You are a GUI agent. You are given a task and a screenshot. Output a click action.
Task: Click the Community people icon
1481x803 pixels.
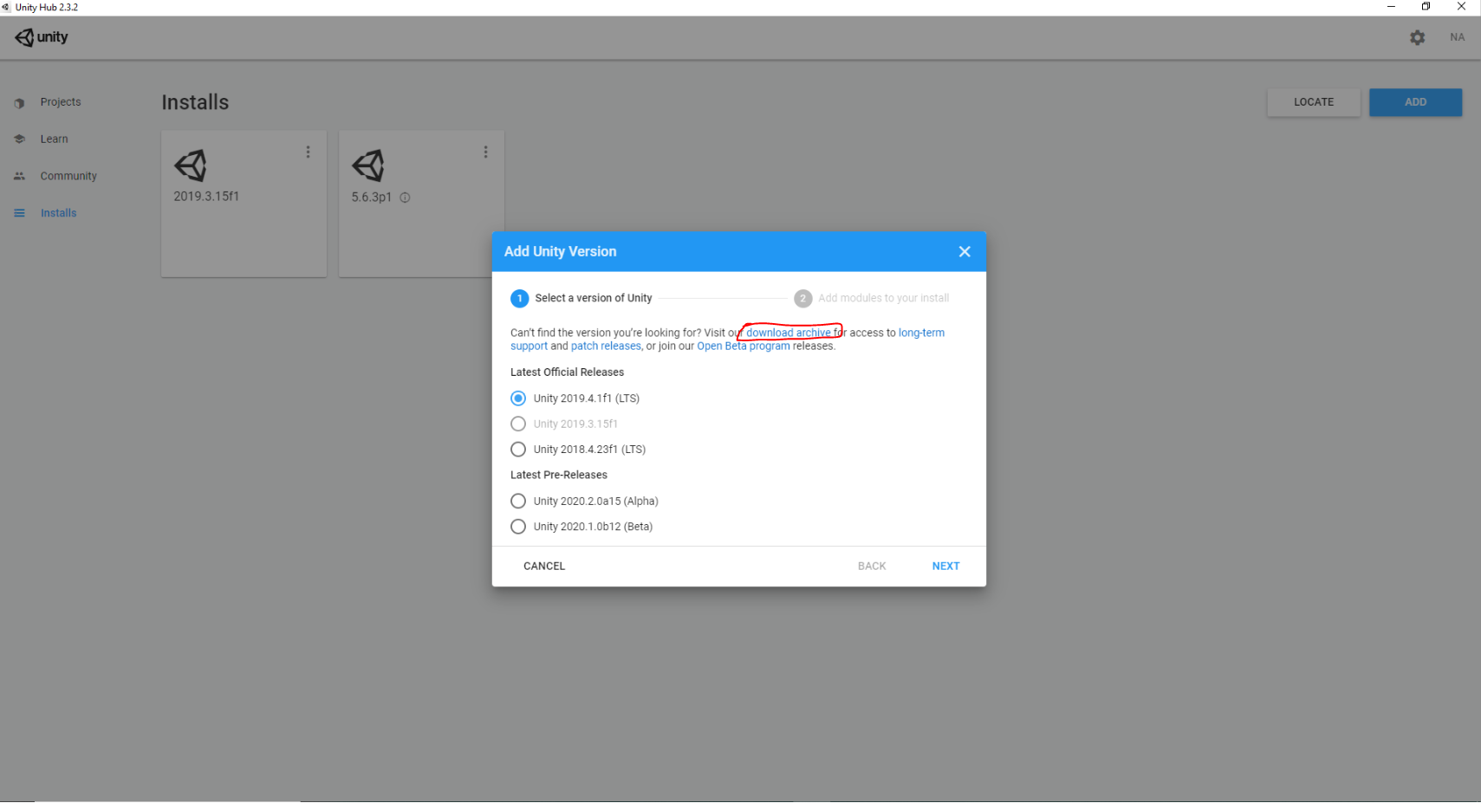pos(19,176)
